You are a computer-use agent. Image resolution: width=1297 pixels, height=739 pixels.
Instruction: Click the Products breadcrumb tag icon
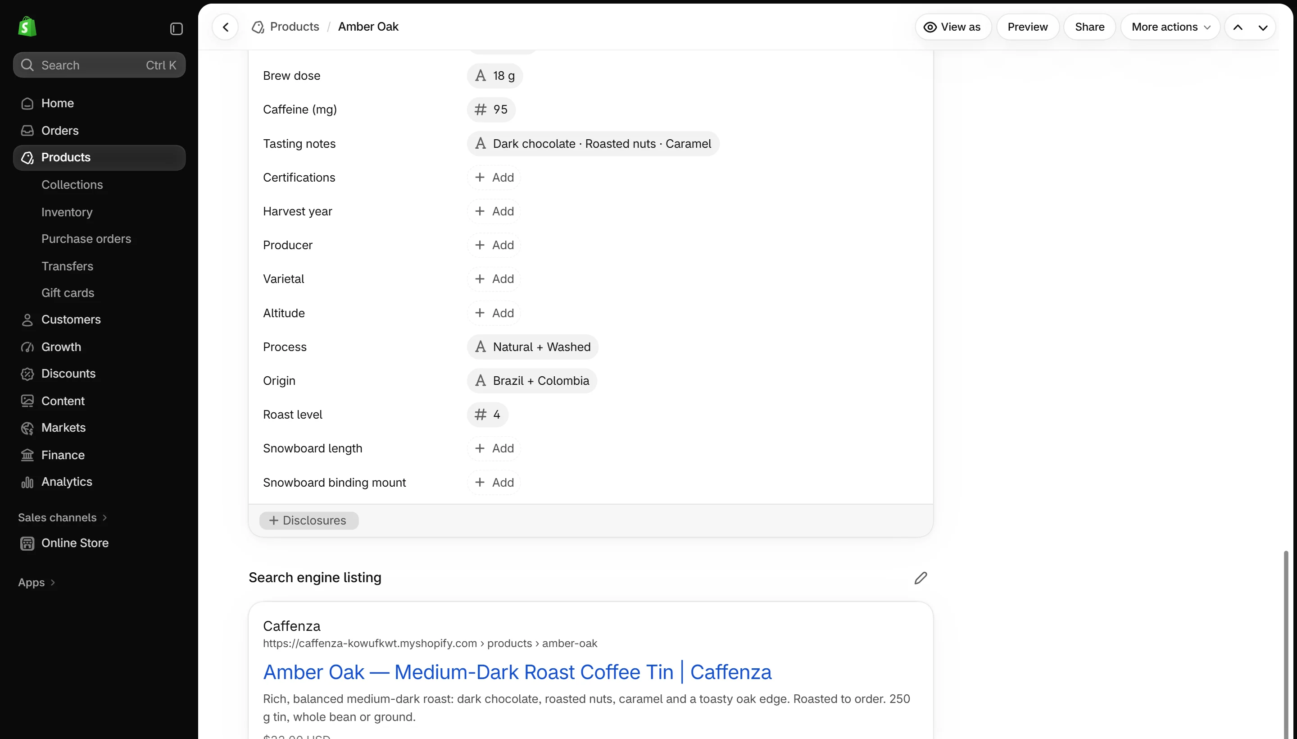[258, 27]
